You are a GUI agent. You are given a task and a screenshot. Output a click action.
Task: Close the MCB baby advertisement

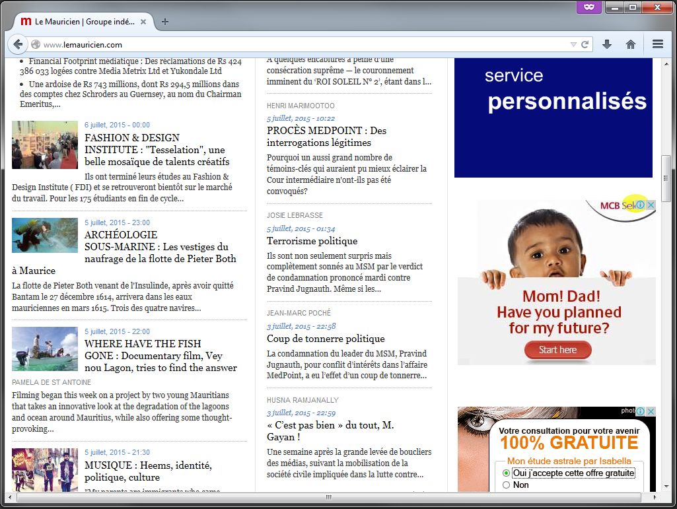(x=651, y=205)
